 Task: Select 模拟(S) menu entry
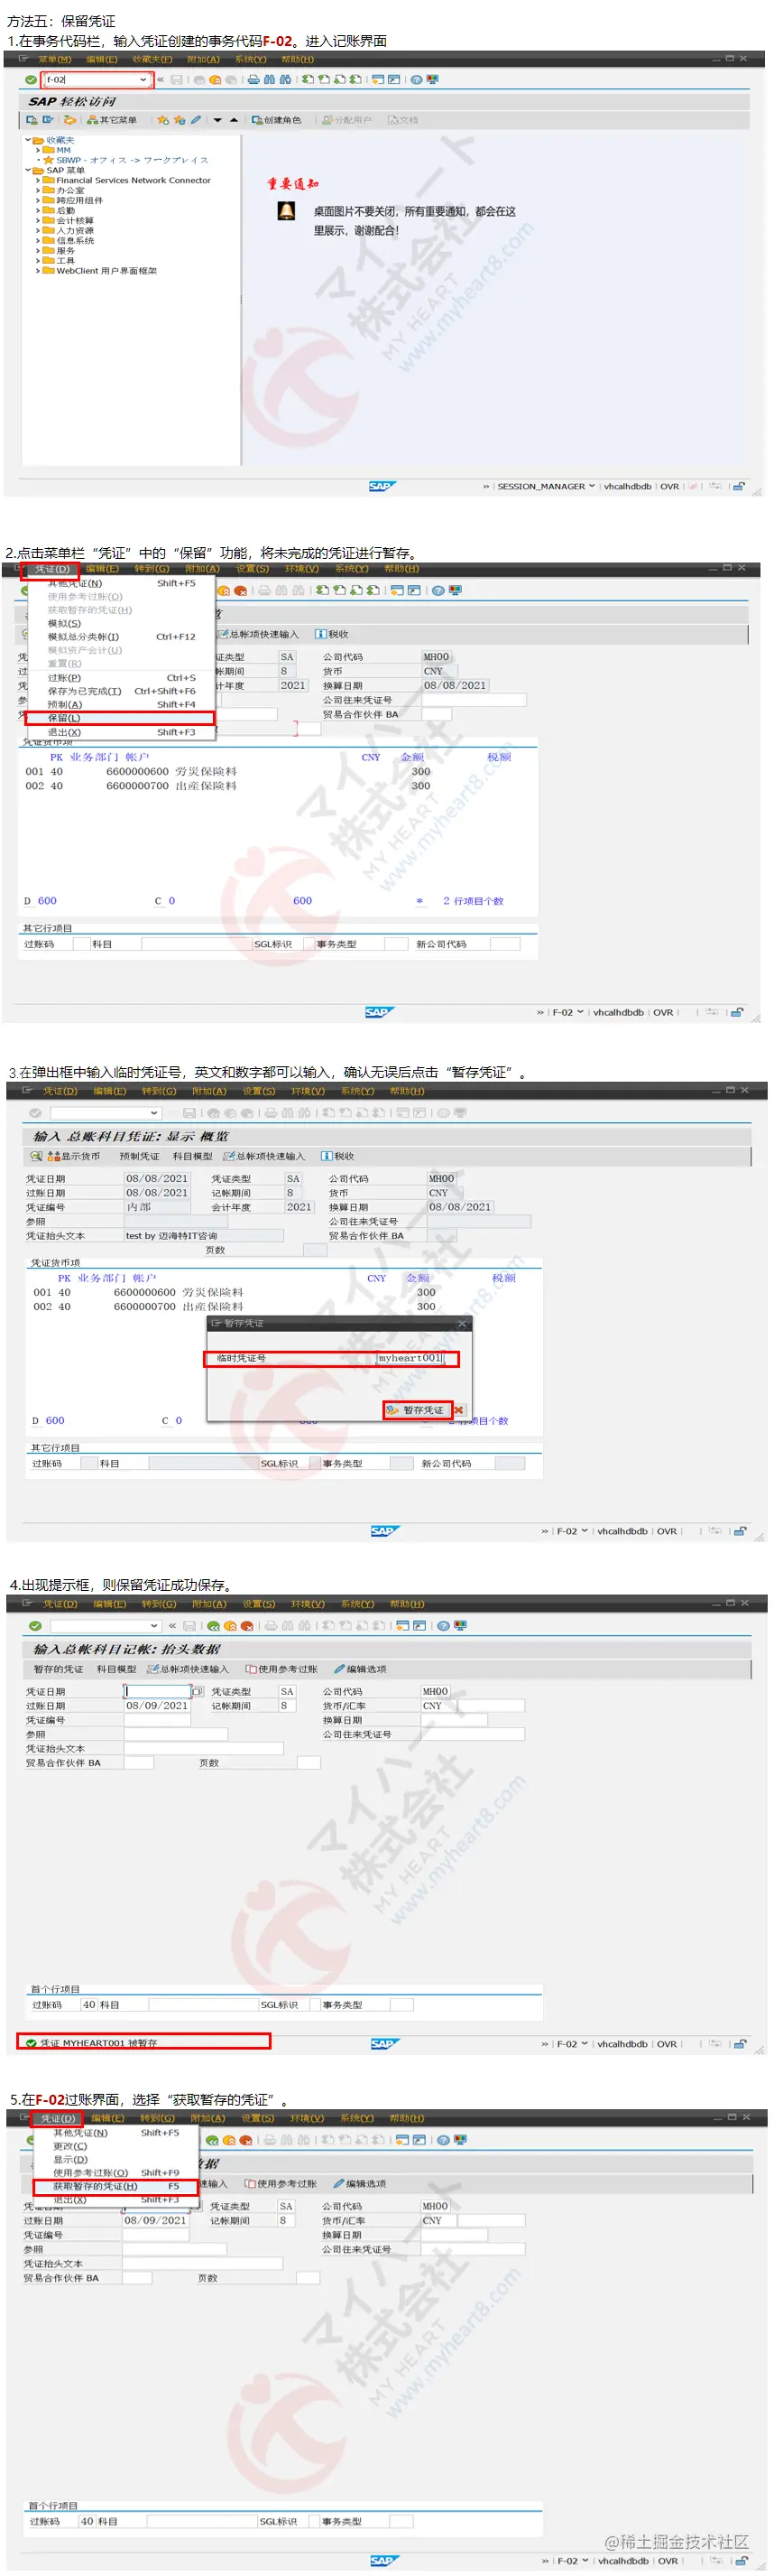pos(121,623)
